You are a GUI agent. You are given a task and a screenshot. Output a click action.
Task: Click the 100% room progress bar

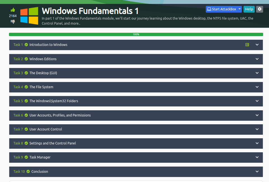click(136, 34)
